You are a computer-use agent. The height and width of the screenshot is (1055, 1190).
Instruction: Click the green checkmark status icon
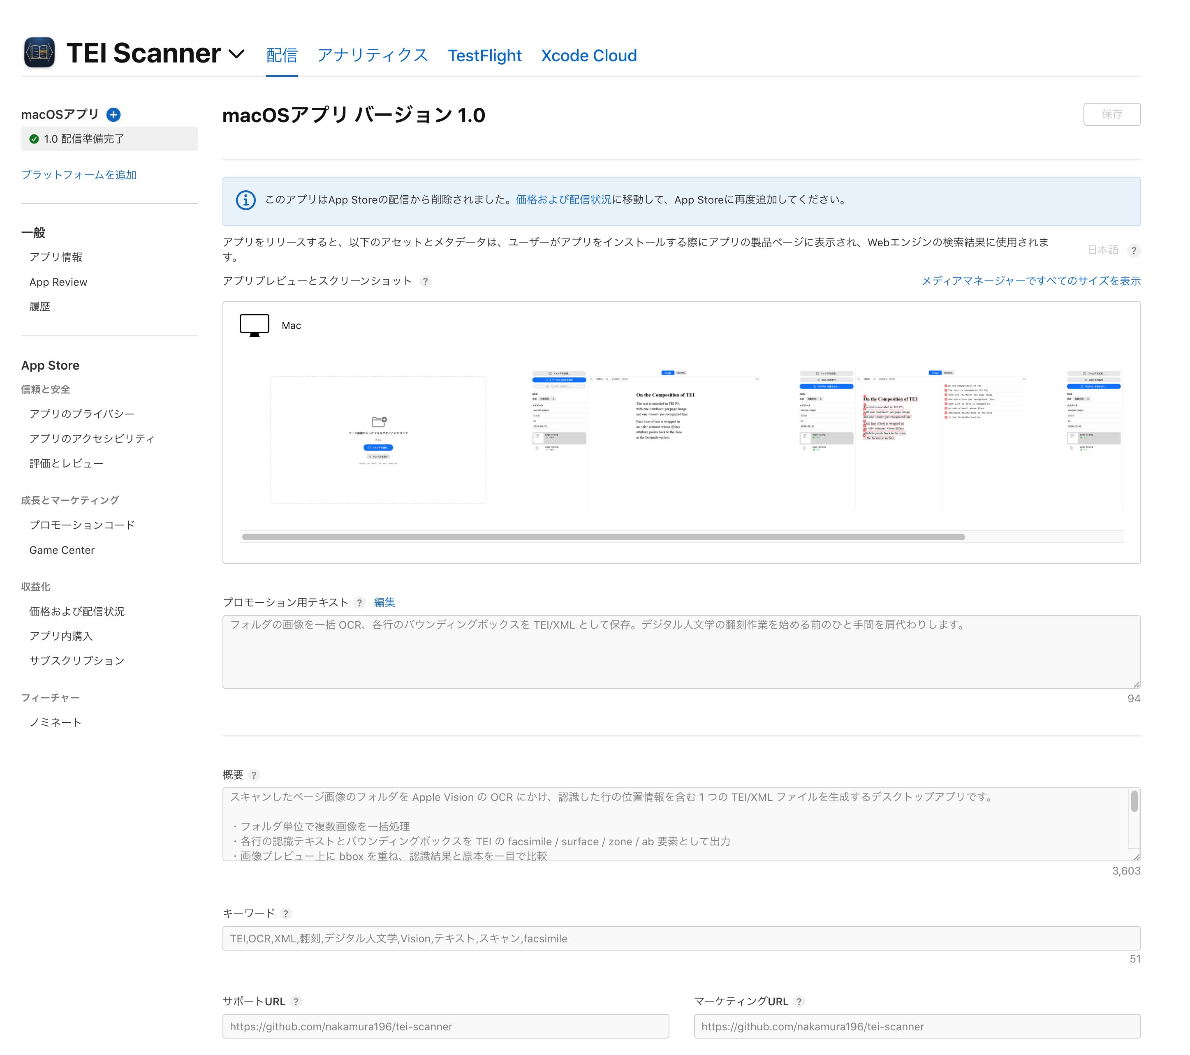coord(35,139)
